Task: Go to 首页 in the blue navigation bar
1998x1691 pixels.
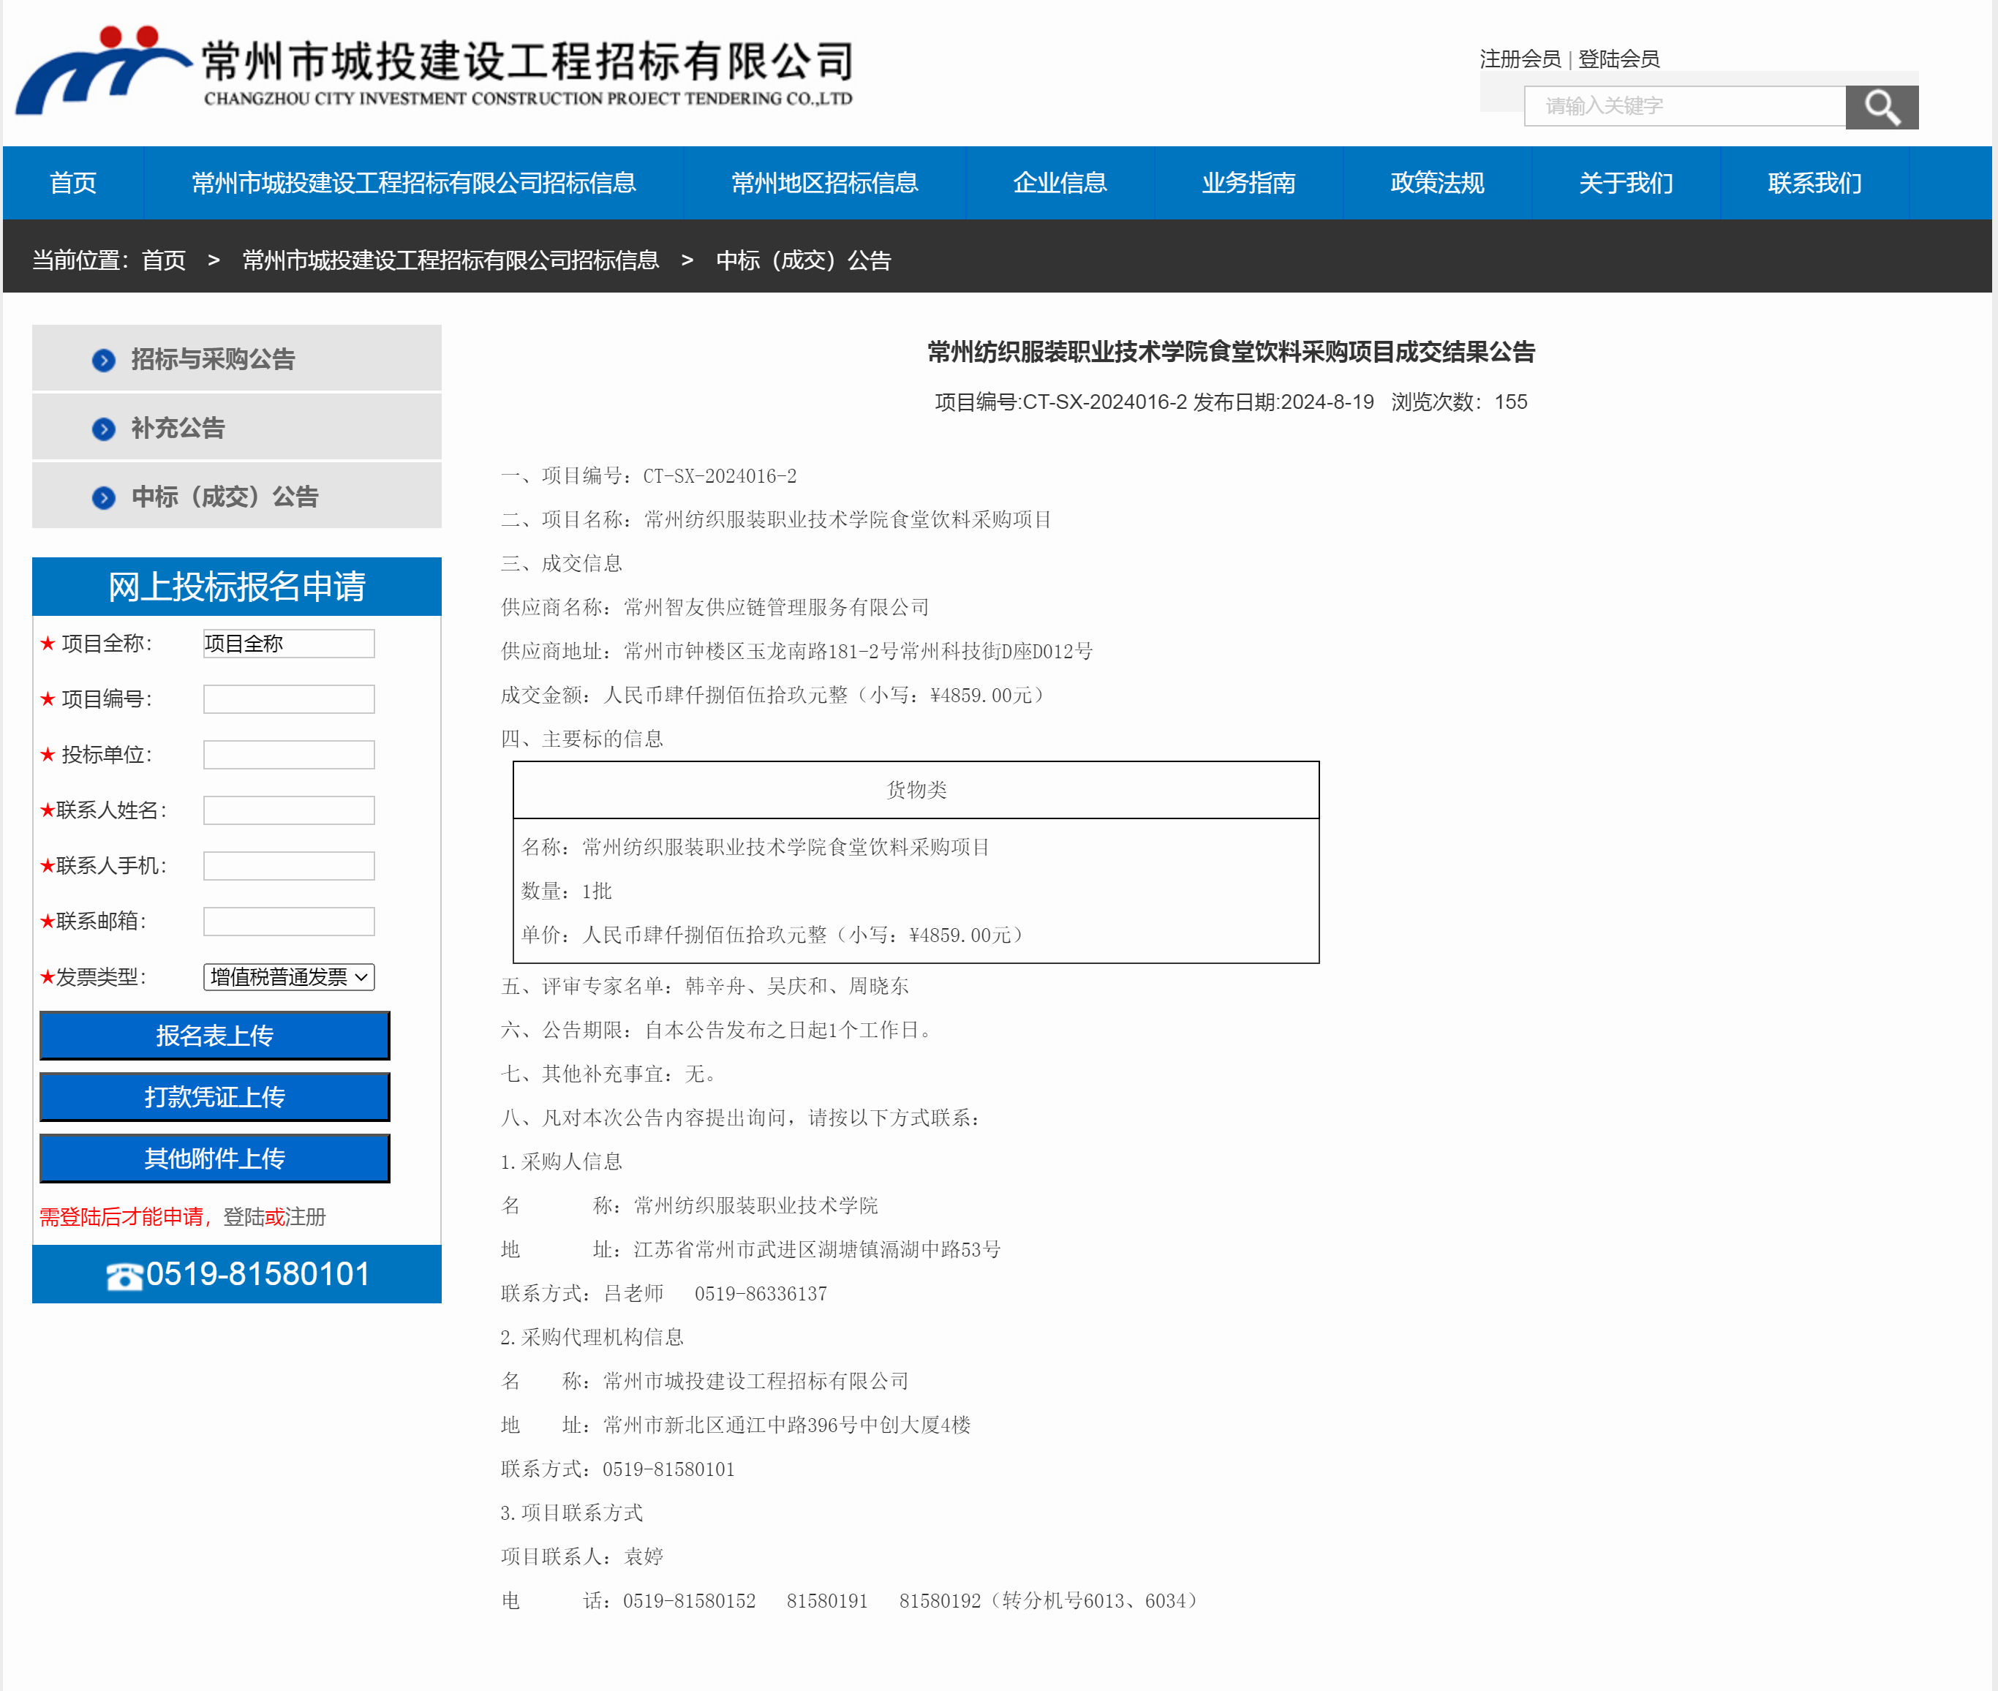Action: (73, 183)
